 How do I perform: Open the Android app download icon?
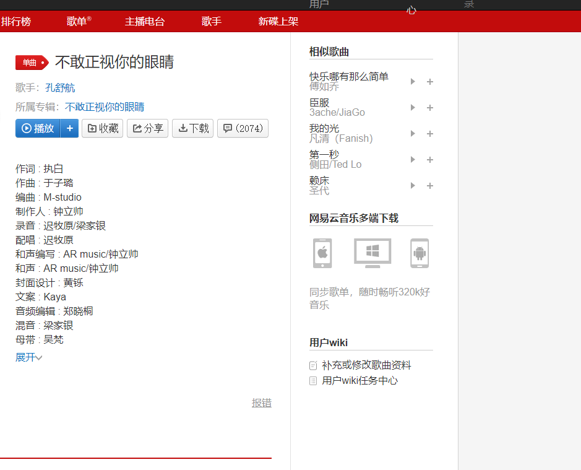coord(420,253)
